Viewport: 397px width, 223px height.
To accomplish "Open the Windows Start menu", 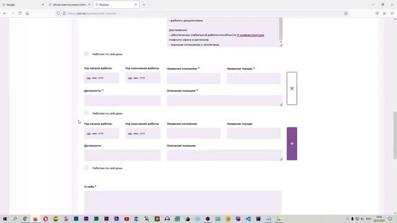I will (x=5, y=219).
